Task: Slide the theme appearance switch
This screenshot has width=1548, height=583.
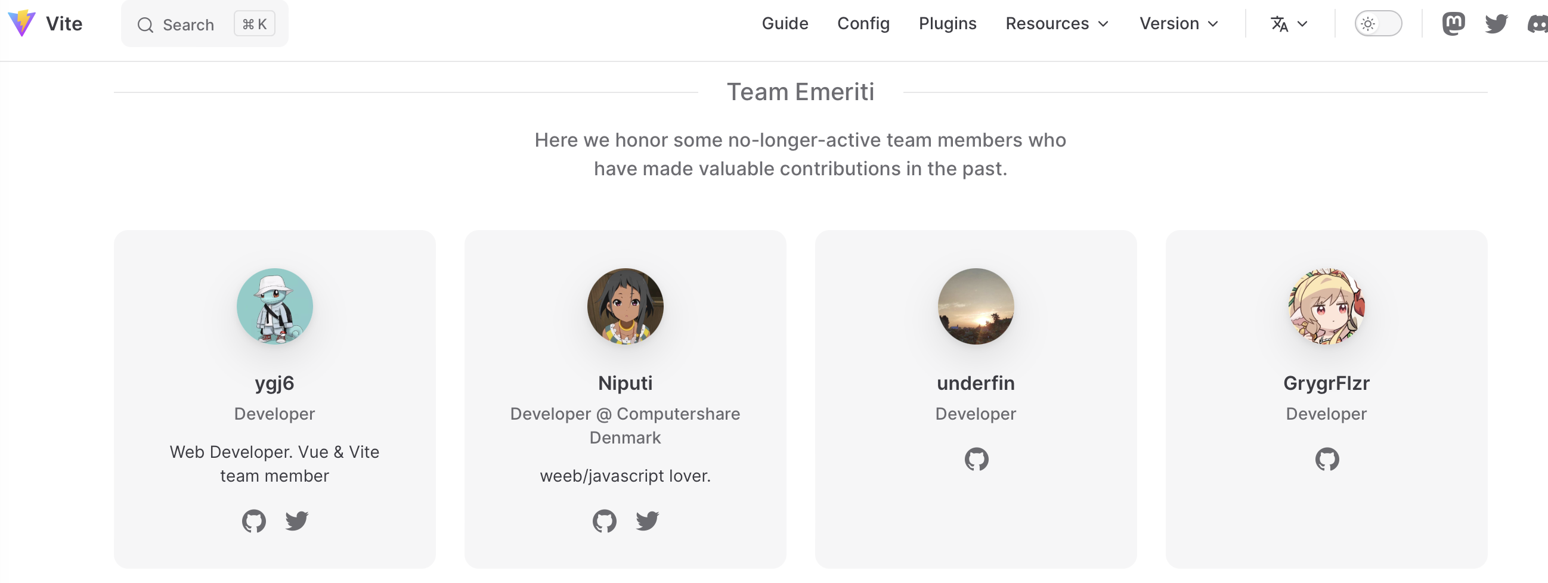Action: coord(1378,23)
